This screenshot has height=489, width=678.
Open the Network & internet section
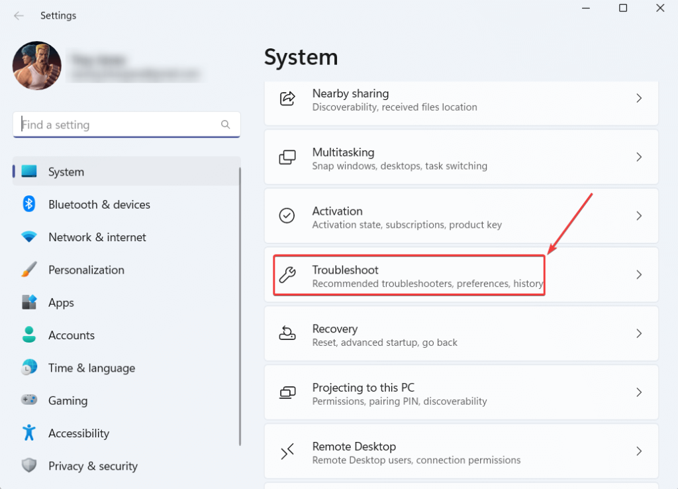(97, 237)
